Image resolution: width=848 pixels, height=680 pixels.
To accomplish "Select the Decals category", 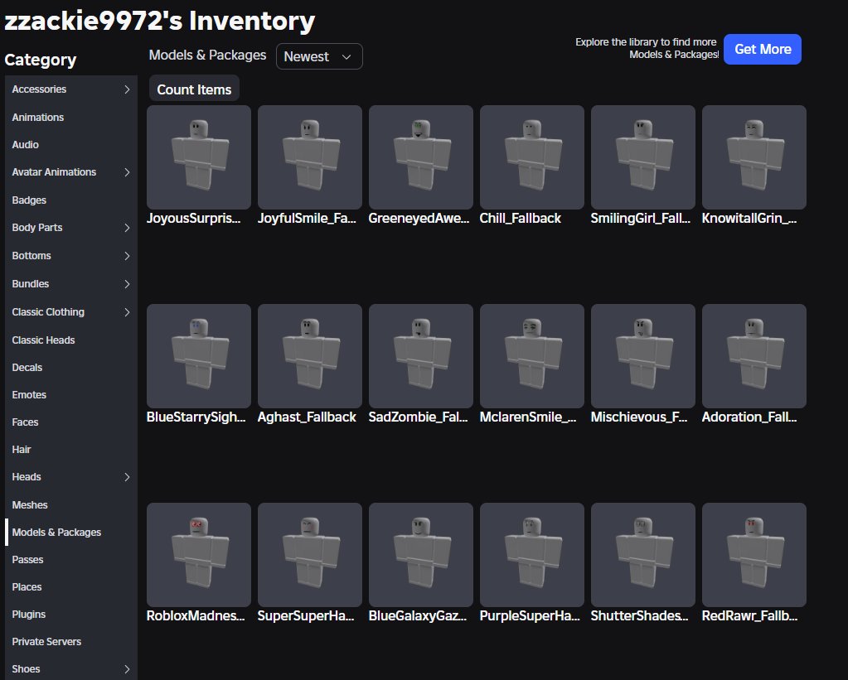I will pos(70,368).
